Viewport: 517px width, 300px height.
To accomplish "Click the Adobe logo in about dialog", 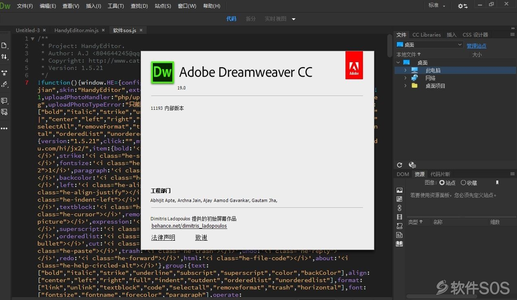I will (x=354, y=65).
